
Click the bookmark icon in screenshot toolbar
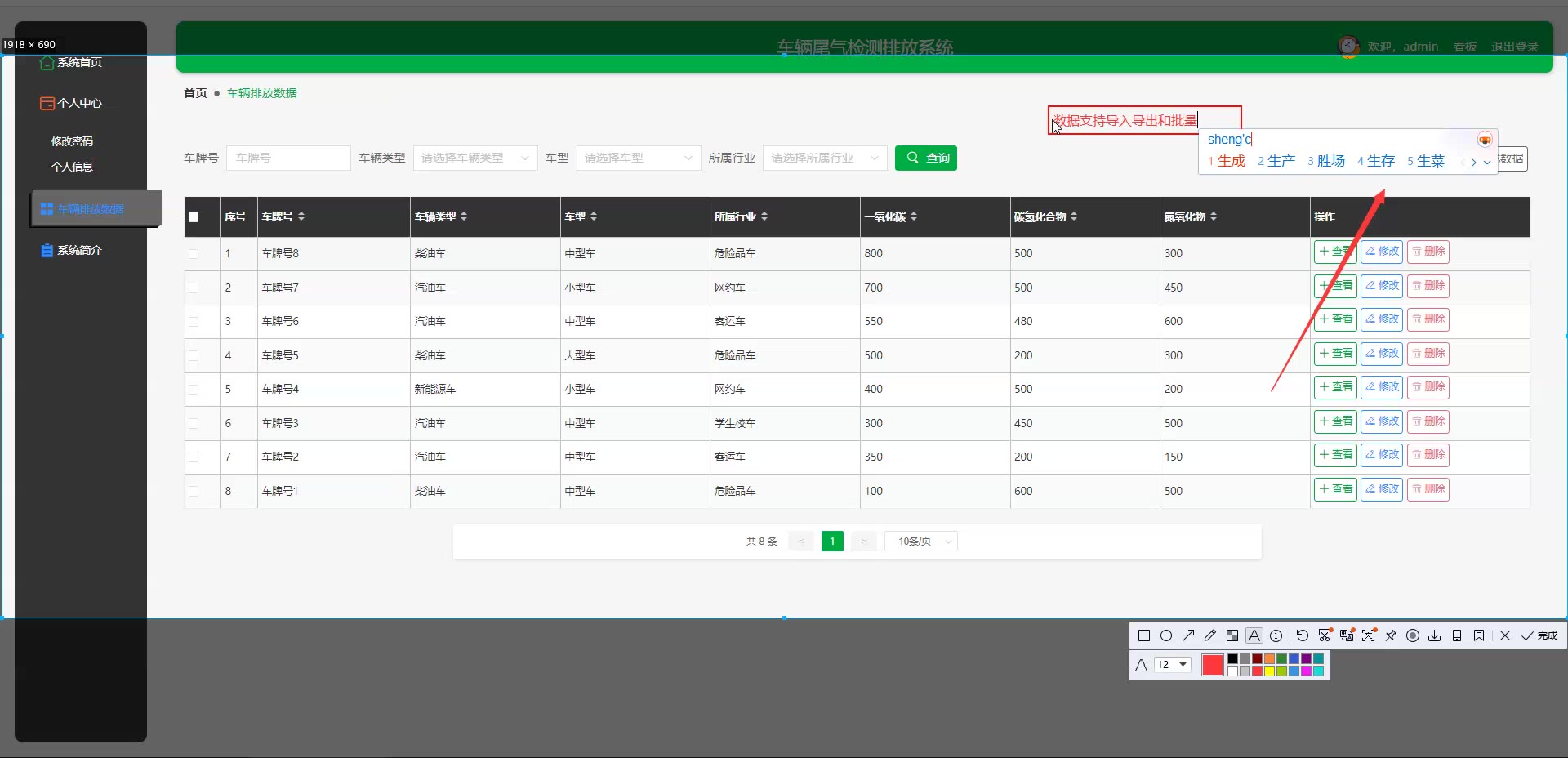[1479, 635]
